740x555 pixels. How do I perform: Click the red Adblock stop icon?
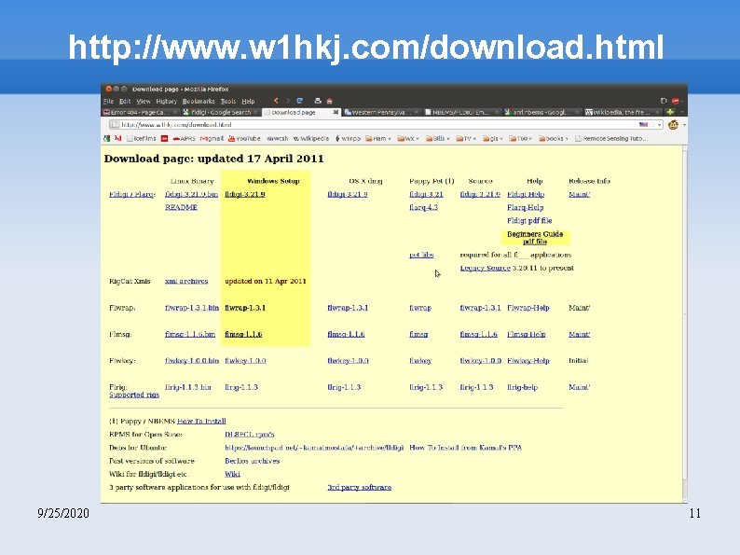(676, 101)
